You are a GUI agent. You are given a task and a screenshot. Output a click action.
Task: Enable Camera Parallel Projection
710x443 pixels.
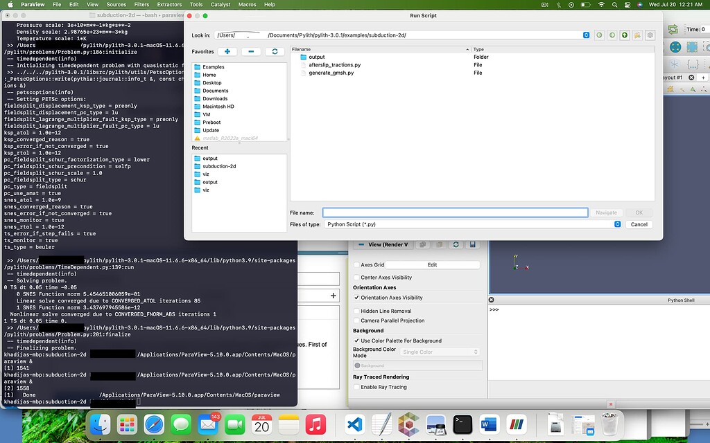coord(357,320)
